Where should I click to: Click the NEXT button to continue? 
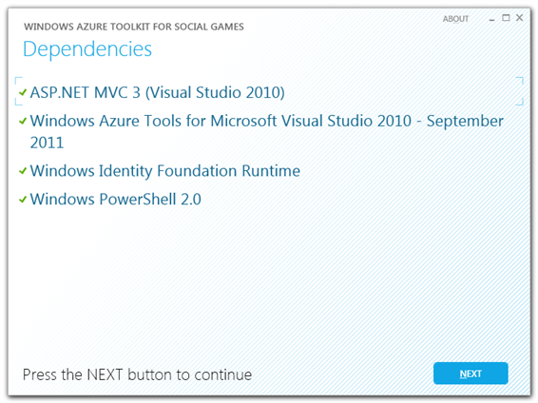(471, 374)
